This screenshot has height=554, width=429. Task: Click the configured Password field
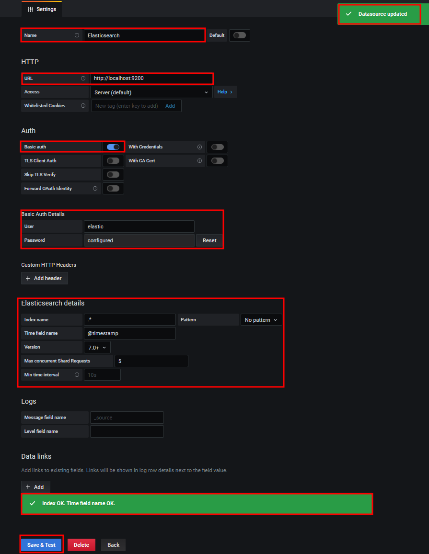[139, 240]
